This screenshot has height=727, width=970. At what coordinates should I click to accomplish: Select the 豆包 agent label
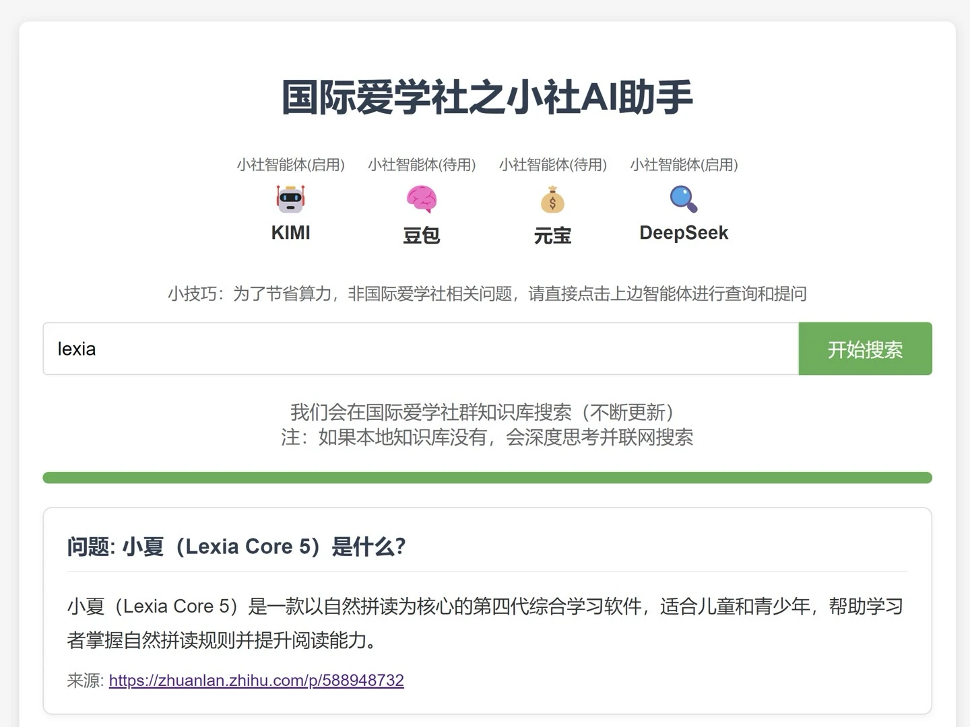coord(422,236)
